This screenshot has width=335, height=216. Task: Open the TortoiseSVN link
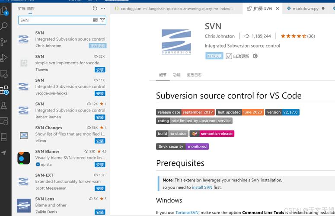(187, 213)
